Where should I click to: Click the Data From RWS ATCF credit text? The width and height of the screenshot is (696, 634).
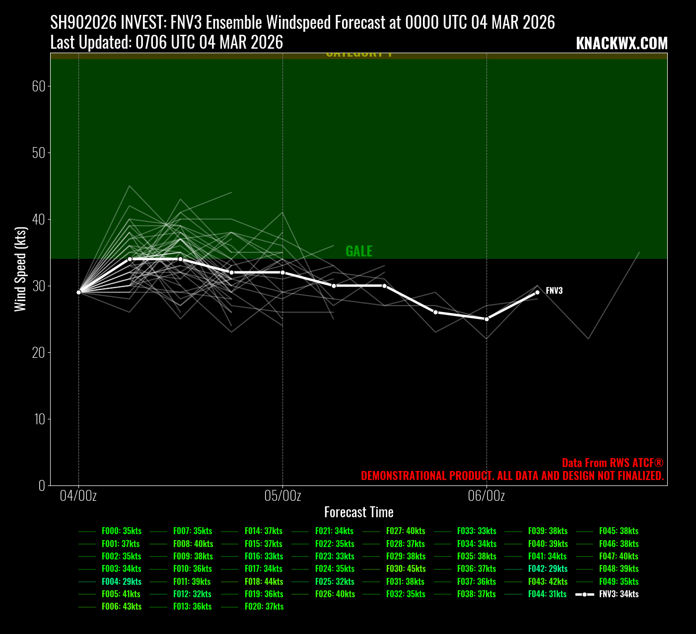coord(612,463)
